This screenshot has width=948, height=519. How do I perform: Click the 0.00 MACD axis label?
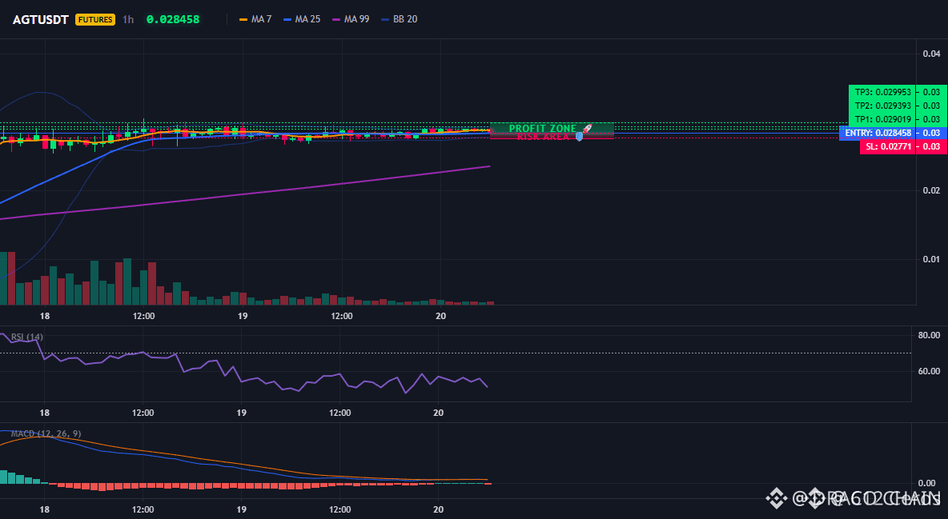pyautogui.click(x=927, y=483)
